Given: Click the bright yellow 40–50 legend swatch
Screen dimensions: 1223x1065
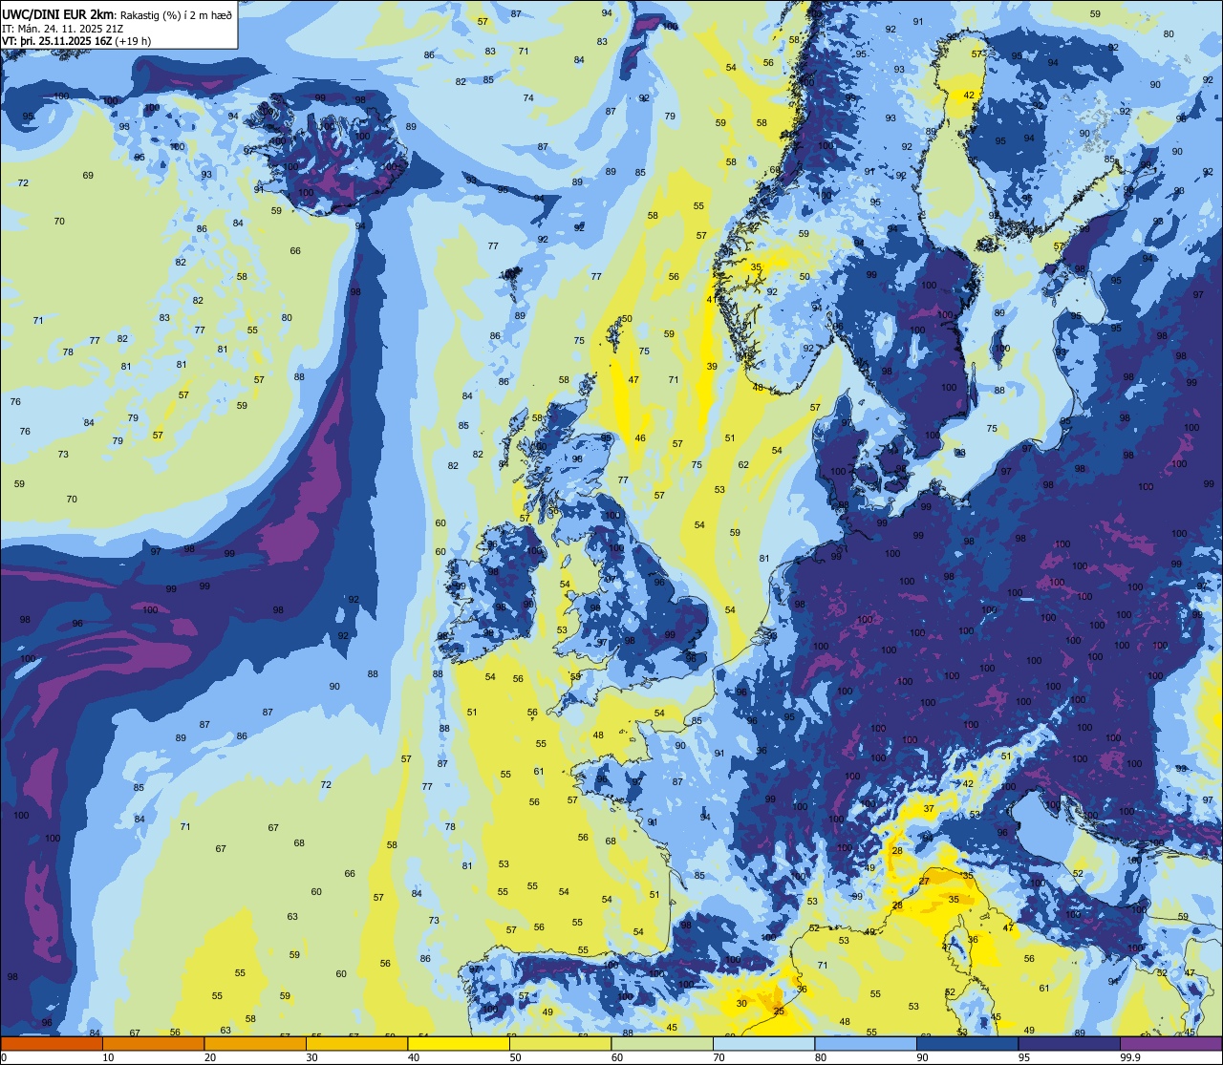Looking at the screenshot, I should coord(459,1043).
